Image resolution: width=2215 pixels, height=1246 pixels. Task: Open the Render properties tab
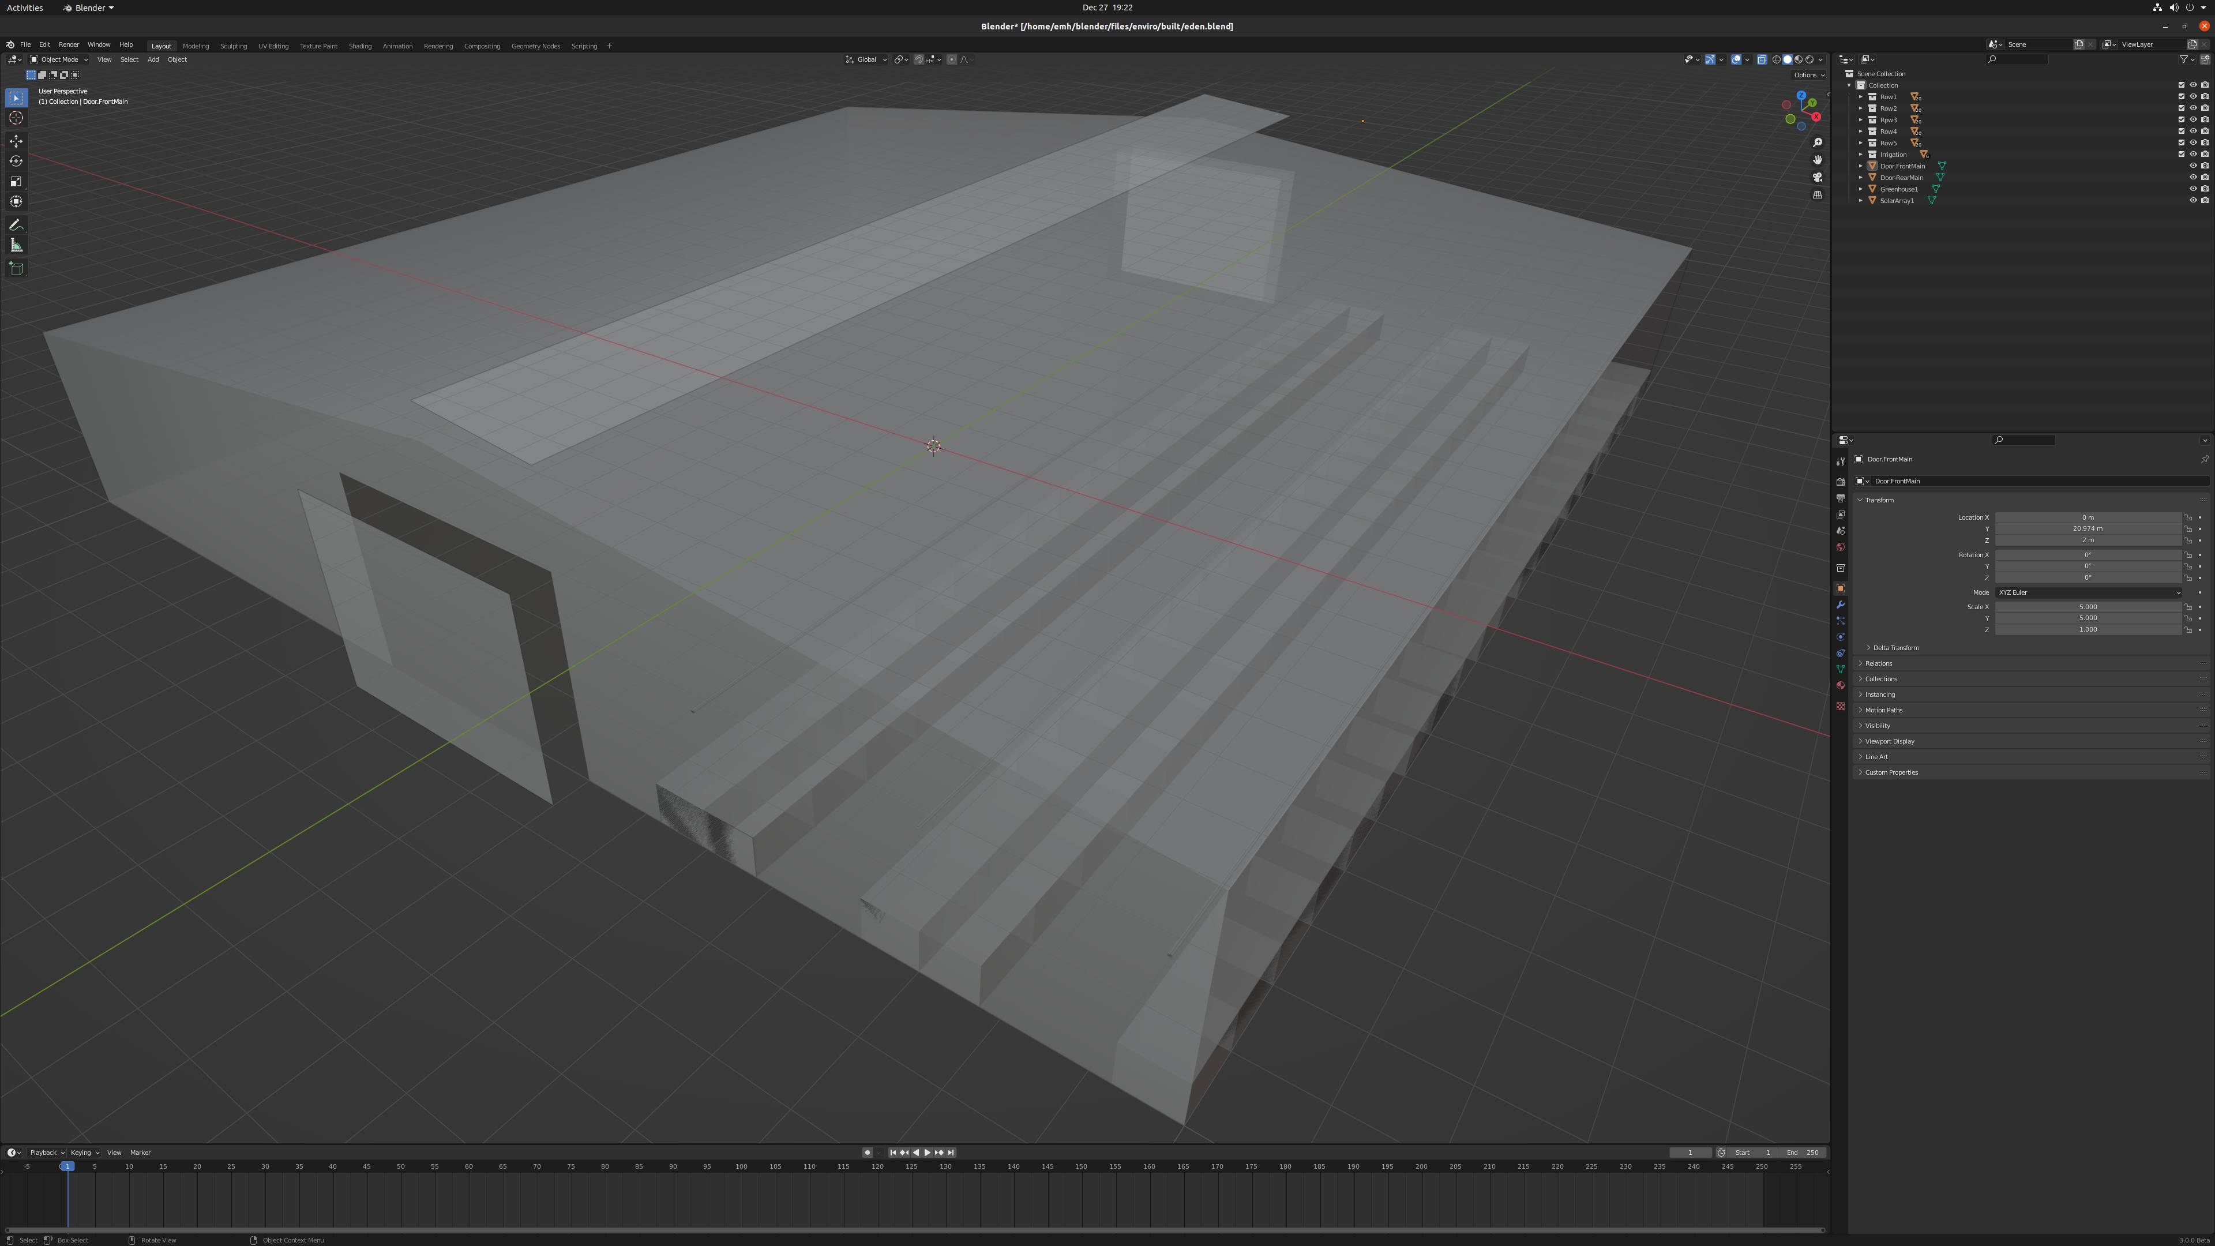1840,482
